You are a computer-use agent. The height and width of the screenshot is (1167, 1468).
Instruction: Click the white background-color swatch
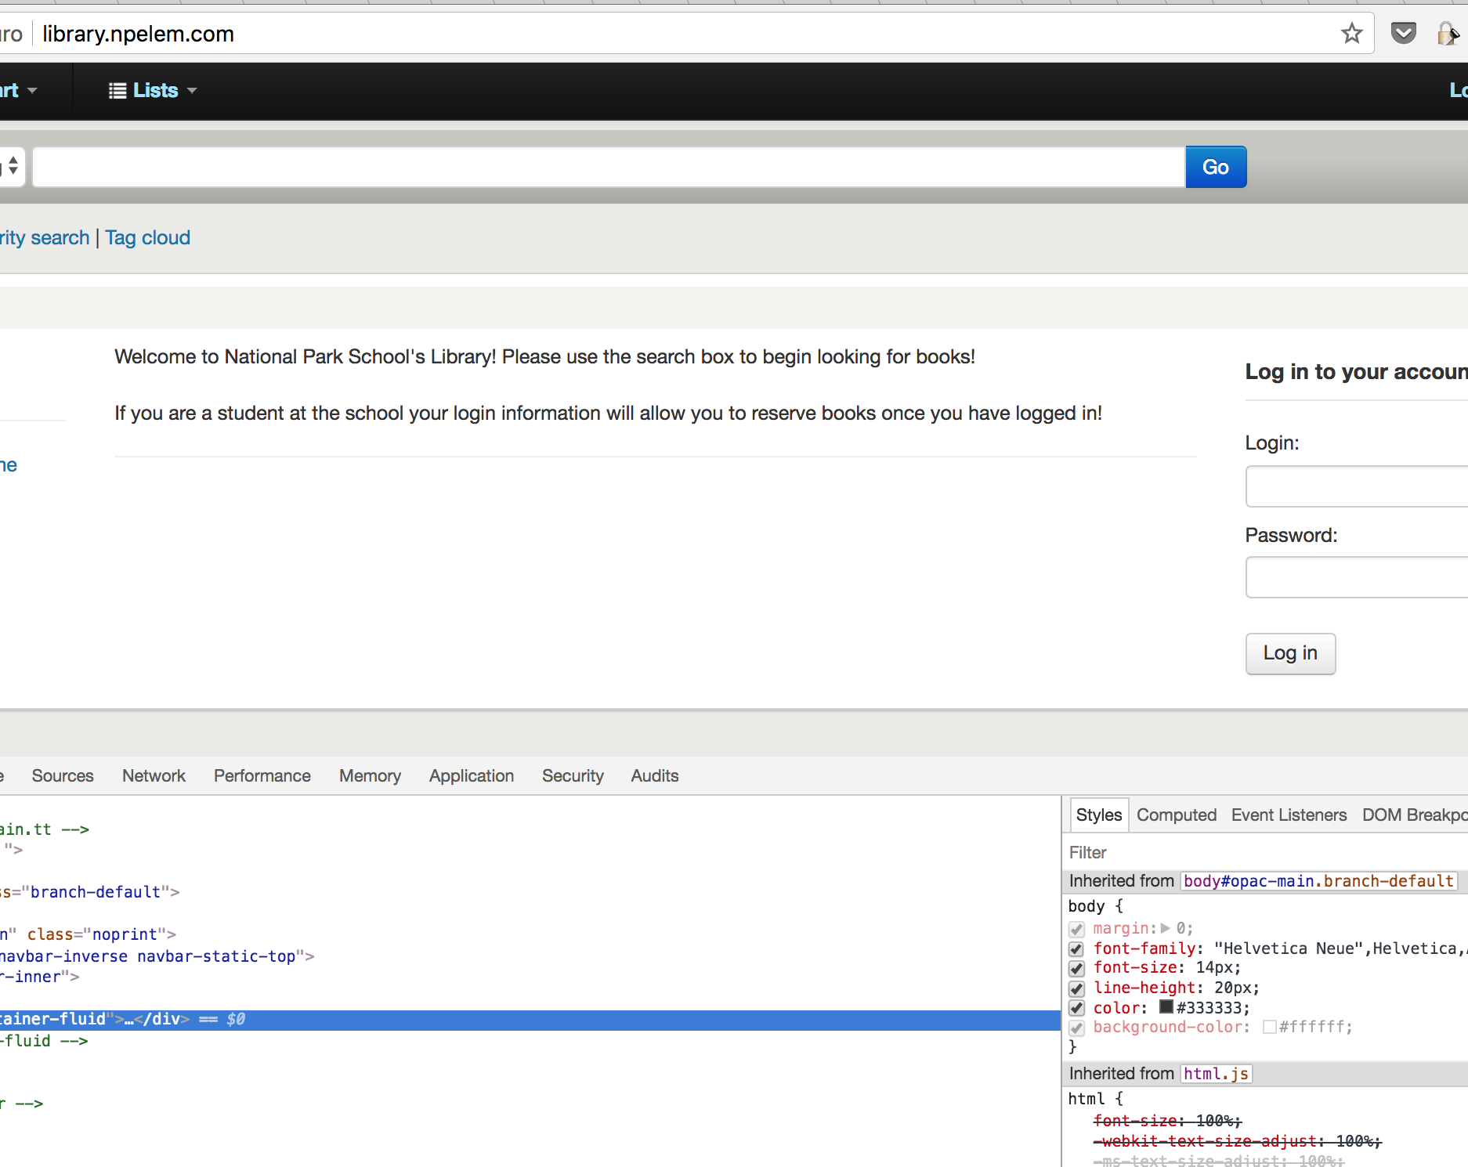1270,1027
